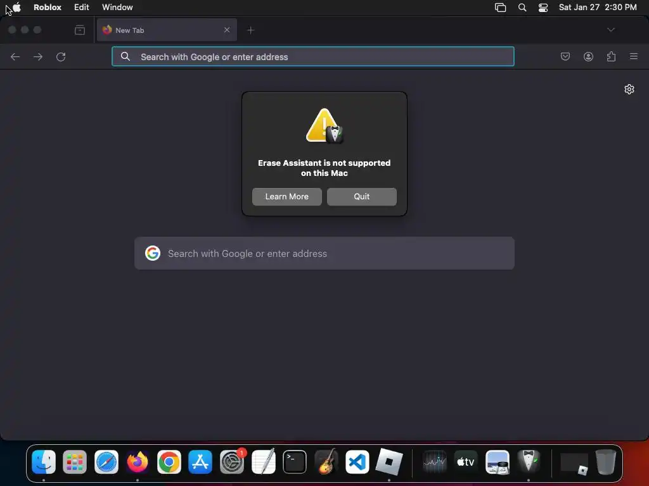
Task: Open New Tab personalize gear
Action: click(x=629, y=89)
